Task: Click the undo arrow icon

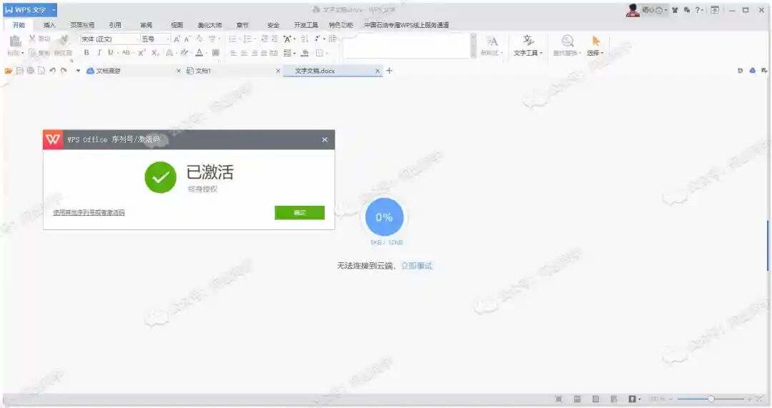Action: tap(53, 71)
